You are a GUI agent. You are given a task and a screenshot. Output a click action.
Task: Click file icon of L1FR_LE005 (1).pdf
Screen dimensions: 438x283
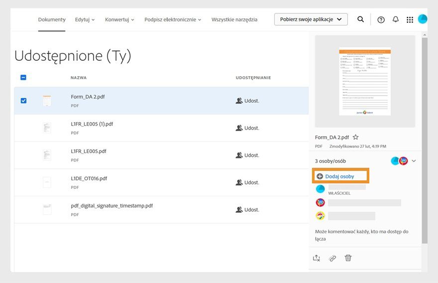pos(47,128)
